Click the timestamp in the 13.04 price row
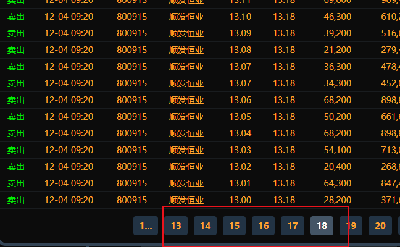Viewport: 400px width, 247px height. tap(69, 133)
